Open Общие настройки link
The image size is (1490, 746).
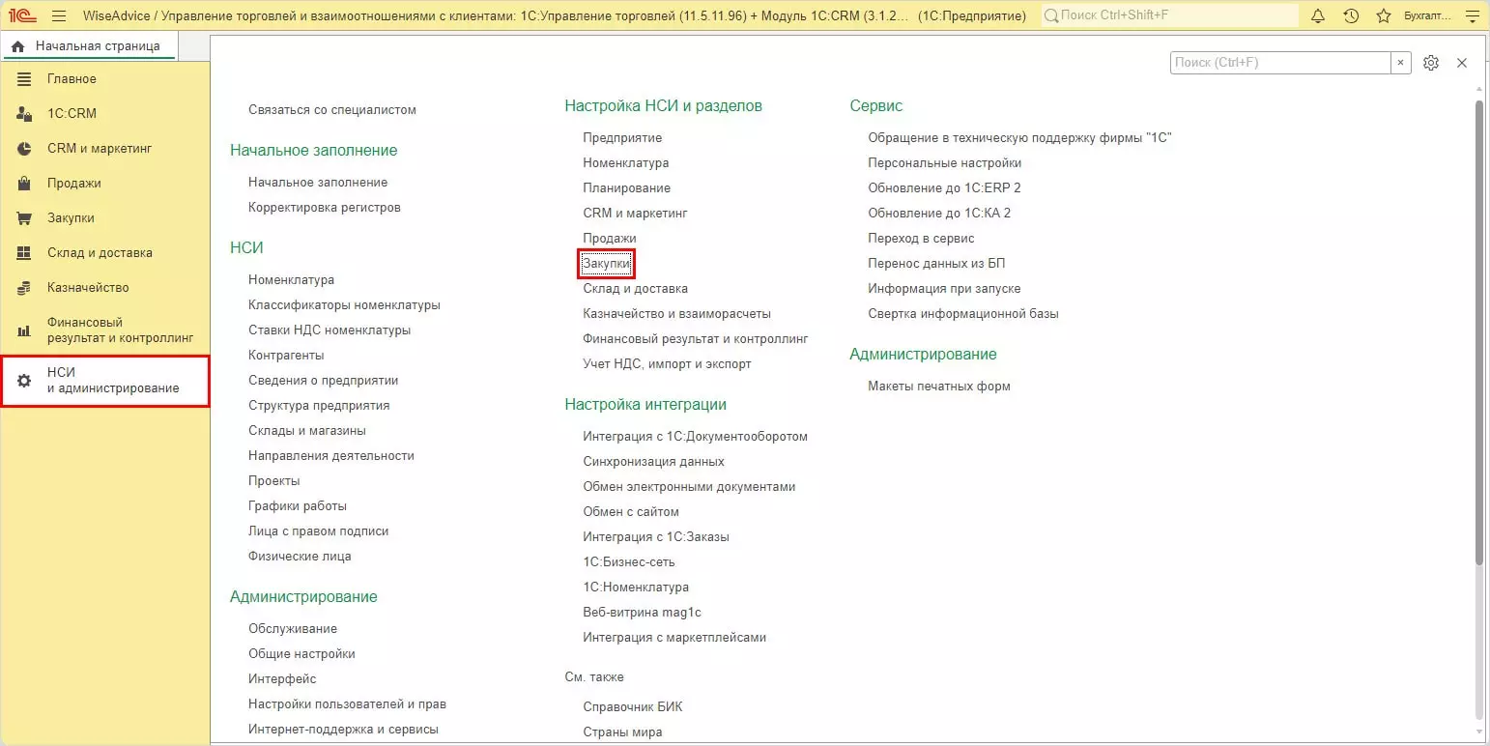(x=301, y=654)
